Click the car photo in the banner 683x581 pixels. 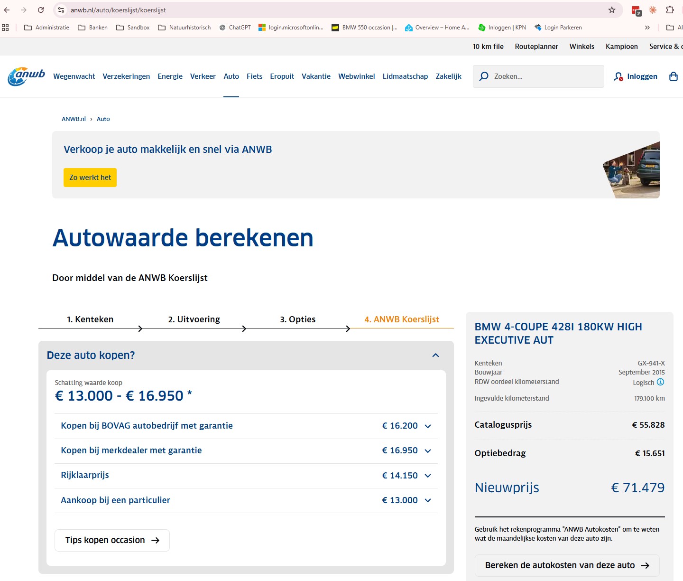[631, 170]
